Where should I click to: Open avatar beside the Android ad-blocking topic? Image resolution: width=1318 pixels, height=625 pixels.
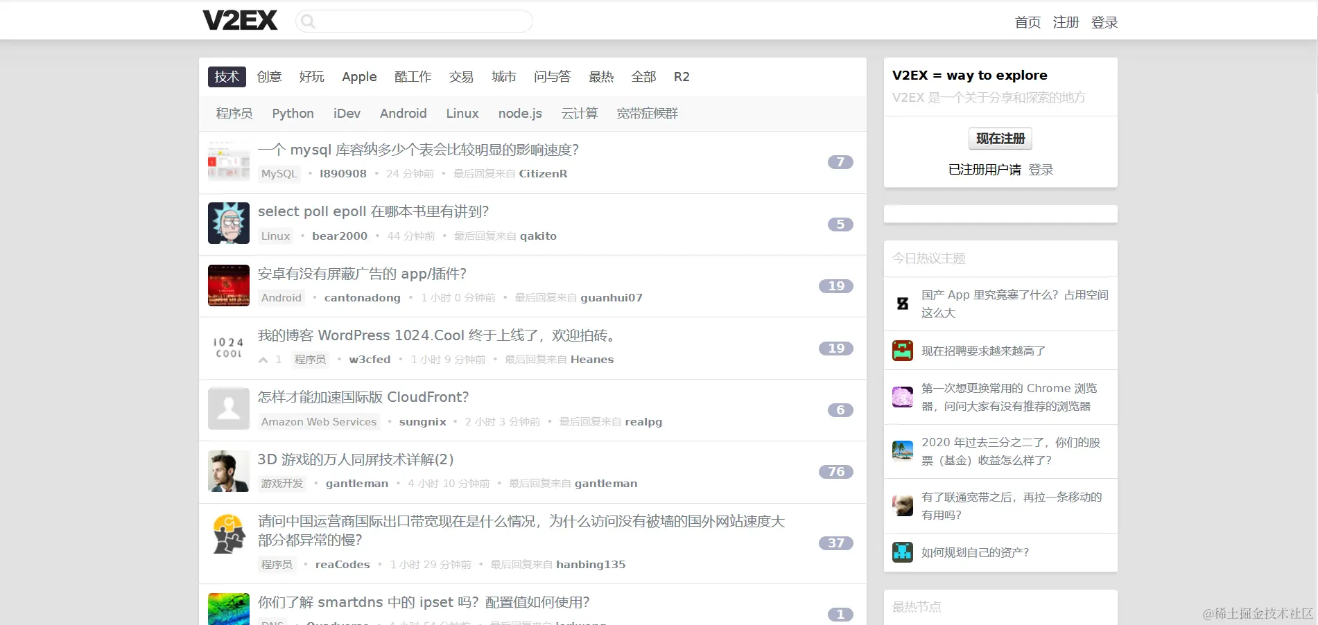(x=229, y=285)
